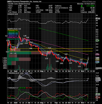The height and width of the screenshot is (104, 102).
Task: Click the RSI current value tag on right axis
Action: coord(98,18)
